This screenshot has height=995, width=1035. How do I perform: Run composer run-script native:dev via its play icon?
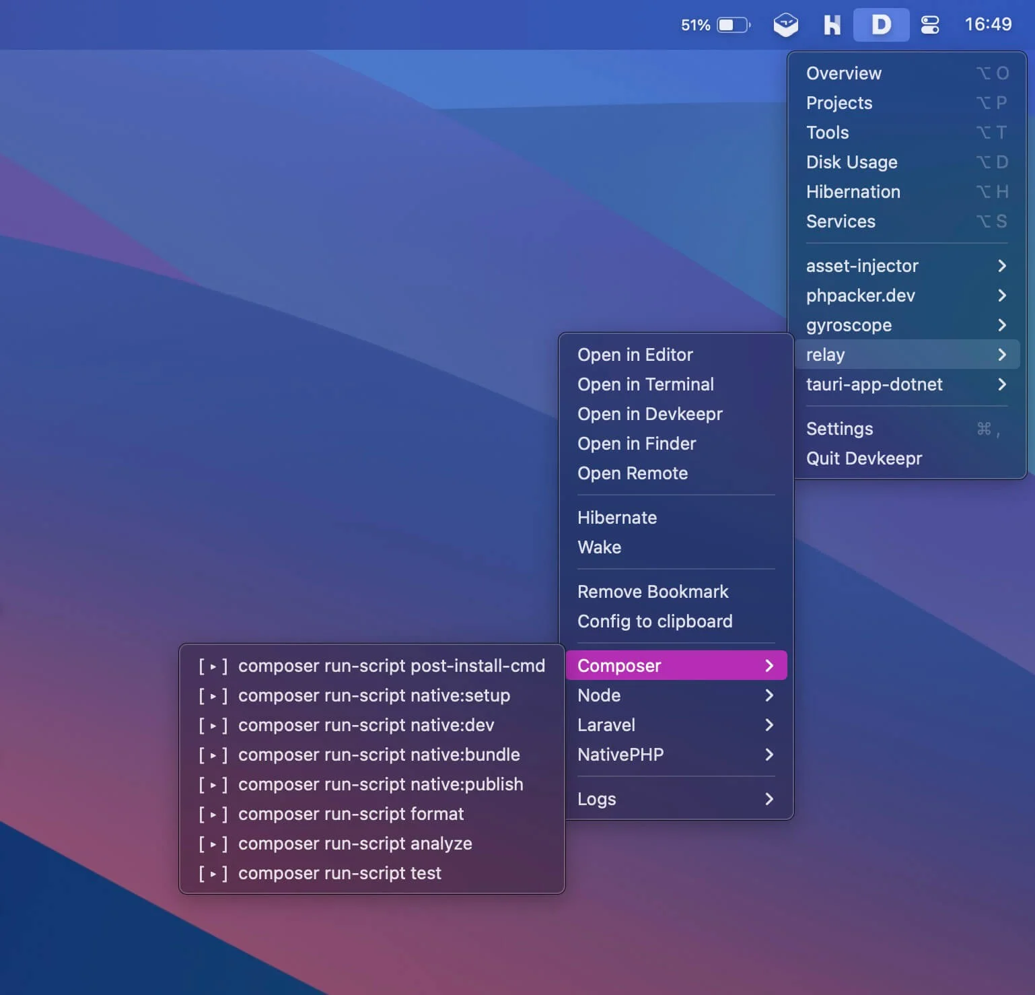(x=214, y=725)
